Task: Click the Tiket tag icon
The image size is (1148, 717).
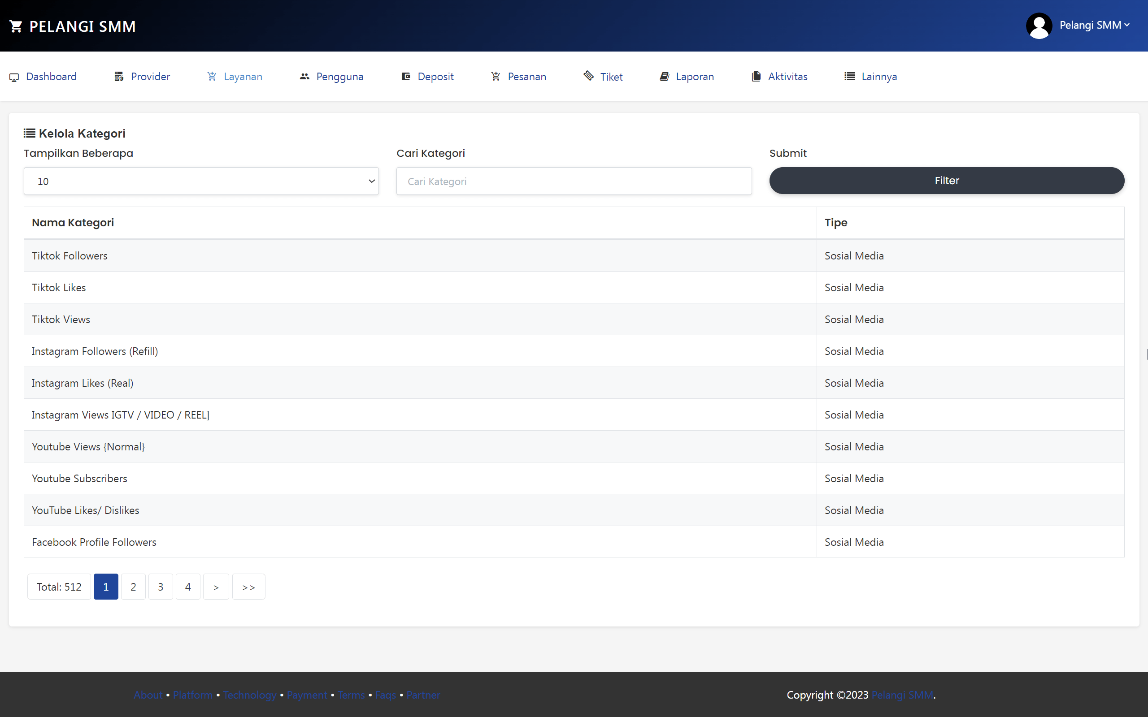Action: pyautogui.click(x=588, y=76)
